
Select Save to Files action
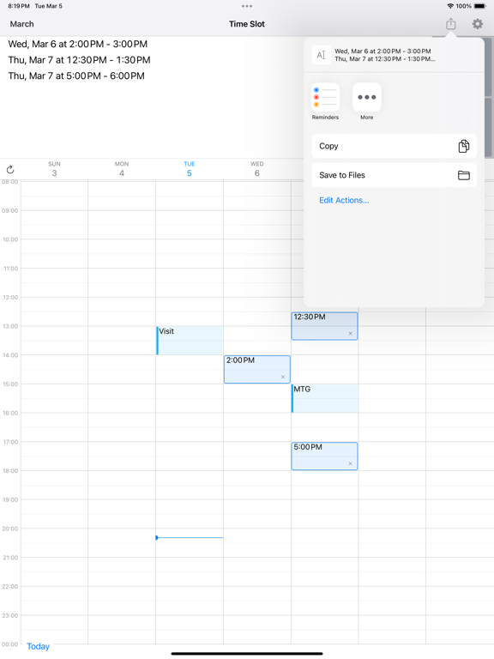pyautogui.click(x=394, y=175)
